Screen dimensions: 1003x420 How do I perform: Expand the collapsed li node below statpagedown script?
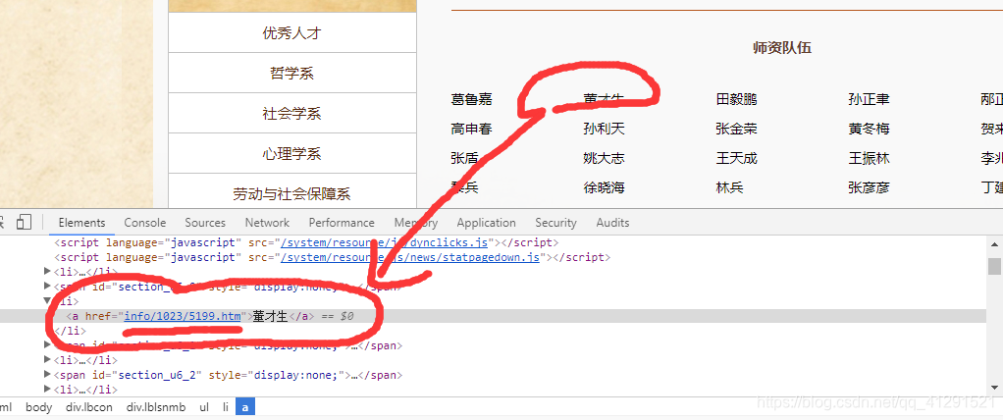point(47,272)
